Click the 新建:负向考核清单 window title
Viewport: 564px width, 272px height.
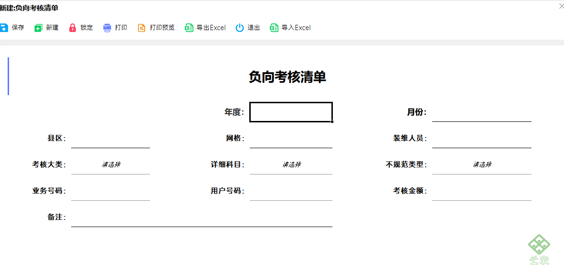29,8
